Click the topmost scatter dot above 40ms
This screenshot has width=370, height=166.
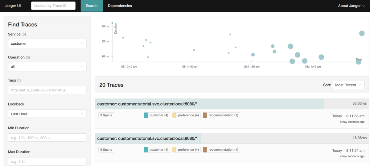tap(112, 23)
